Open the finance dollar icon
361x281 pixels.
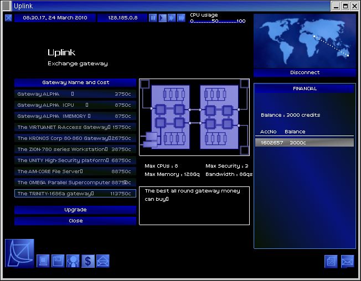(x=88, y=261)
